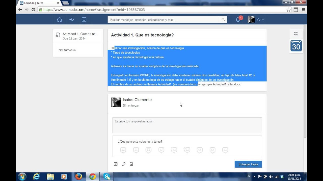Click the edmodo.com address bar URL
323x181 pixels.
94,10
